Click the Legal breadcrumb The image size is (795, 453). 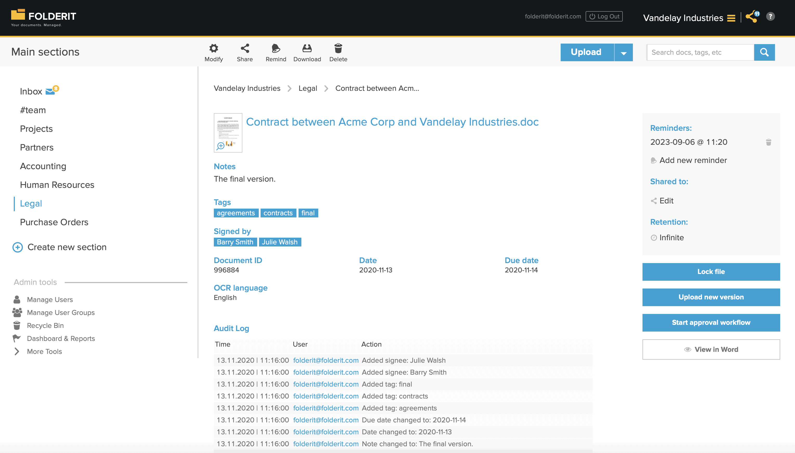[308, 88]
